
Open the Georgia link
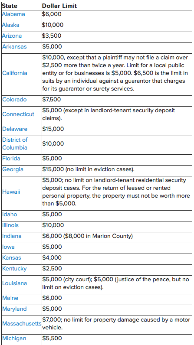[x=13, y=169]
